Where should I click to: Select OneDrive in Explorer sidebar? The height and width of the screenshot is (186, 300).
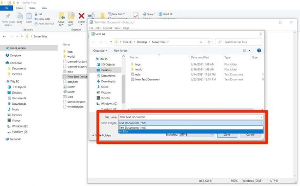[x=13, y=63]
